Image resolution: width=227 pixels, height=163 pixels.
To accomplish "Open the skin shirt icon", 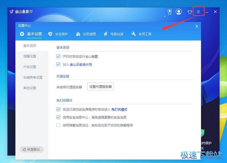I will pos(190,12).
